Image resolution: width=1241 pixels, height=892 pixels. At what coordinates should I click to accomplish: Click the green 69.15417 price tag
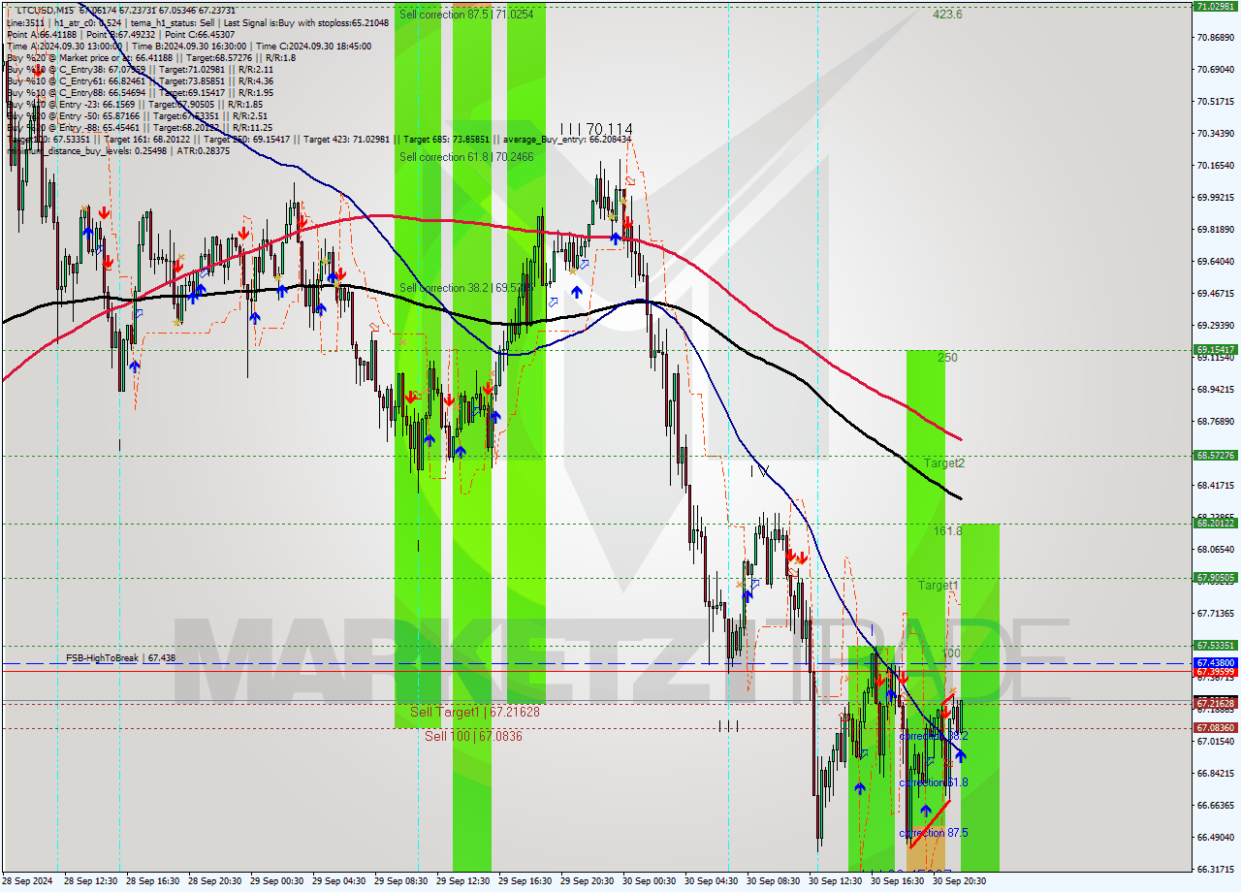point(1215,349)
